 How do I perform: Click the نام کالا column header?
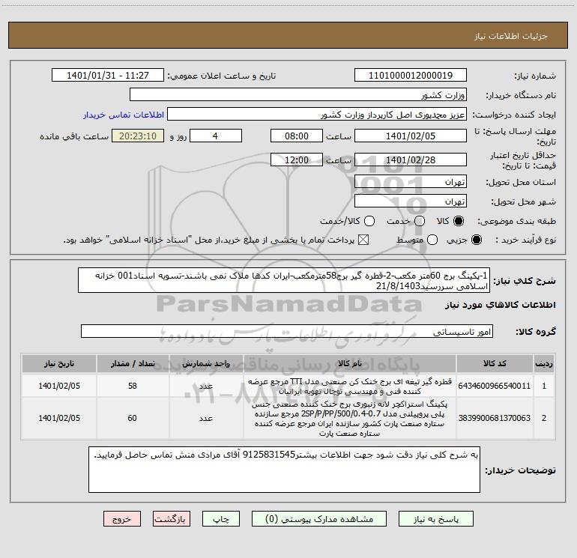tap(350, 363)
